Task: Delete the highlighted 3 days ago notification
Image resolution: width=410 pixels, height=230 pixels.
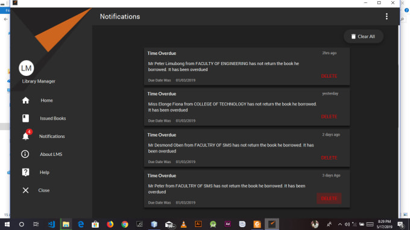Action: click(x=329, y=199)
